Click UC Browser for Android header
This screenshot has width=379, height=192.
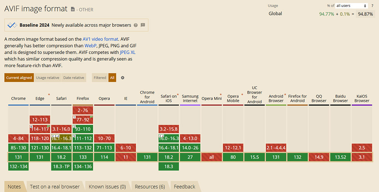click(254, 95)
